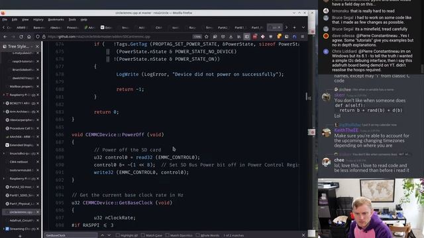424x238 pixels.
Task: Open the list all tabs dropdown
Action: coord(303,27)
